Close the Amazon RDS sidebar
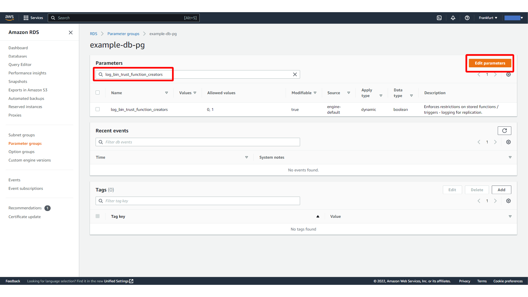The height and width of the screenshot is (297, 528). [71, 33]
